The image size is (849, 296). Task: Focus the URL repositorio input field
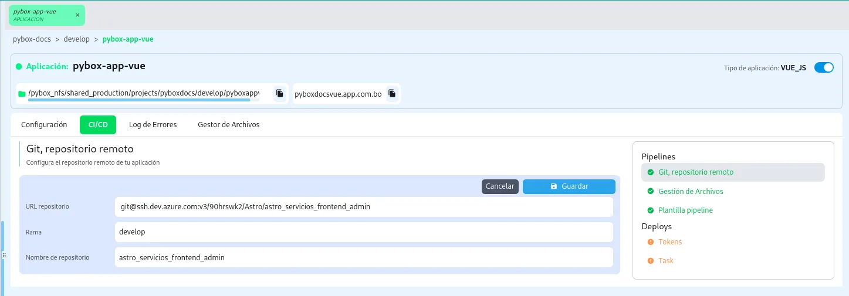point(364,207)
